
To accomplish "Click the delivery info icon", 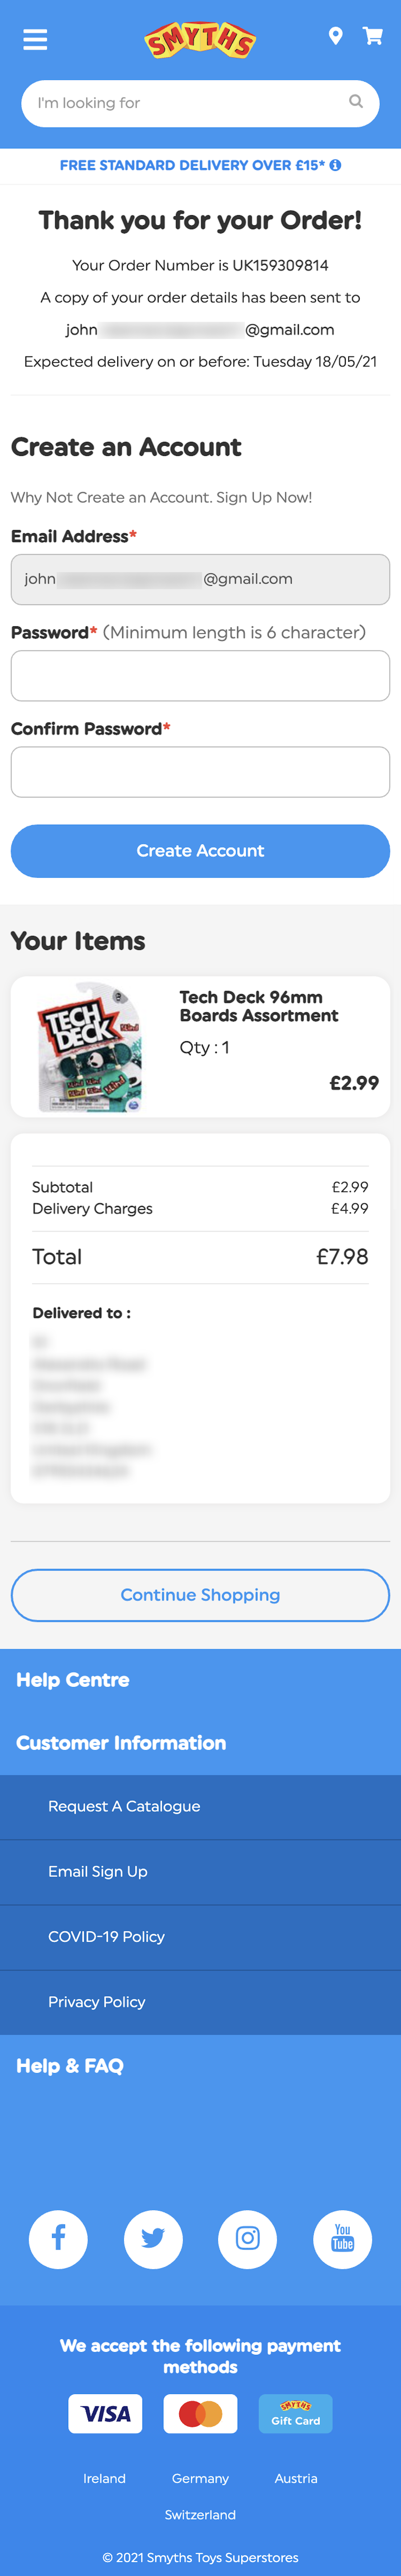I will (x=336, y=165).
